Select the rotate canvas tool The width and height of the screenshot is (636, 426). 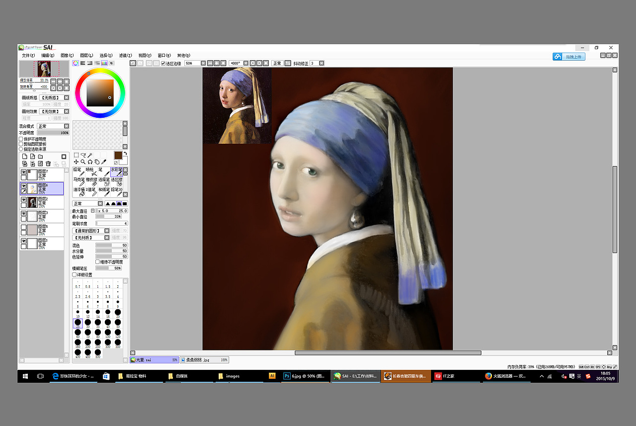[x=90, y=162]
